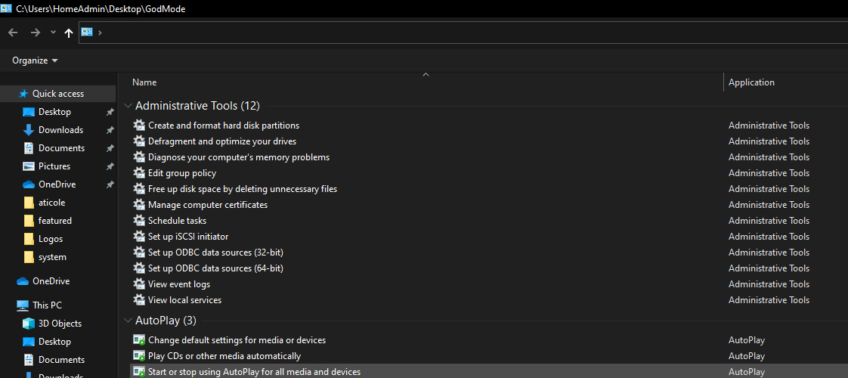Sort by the Application column header

[751, 82]
